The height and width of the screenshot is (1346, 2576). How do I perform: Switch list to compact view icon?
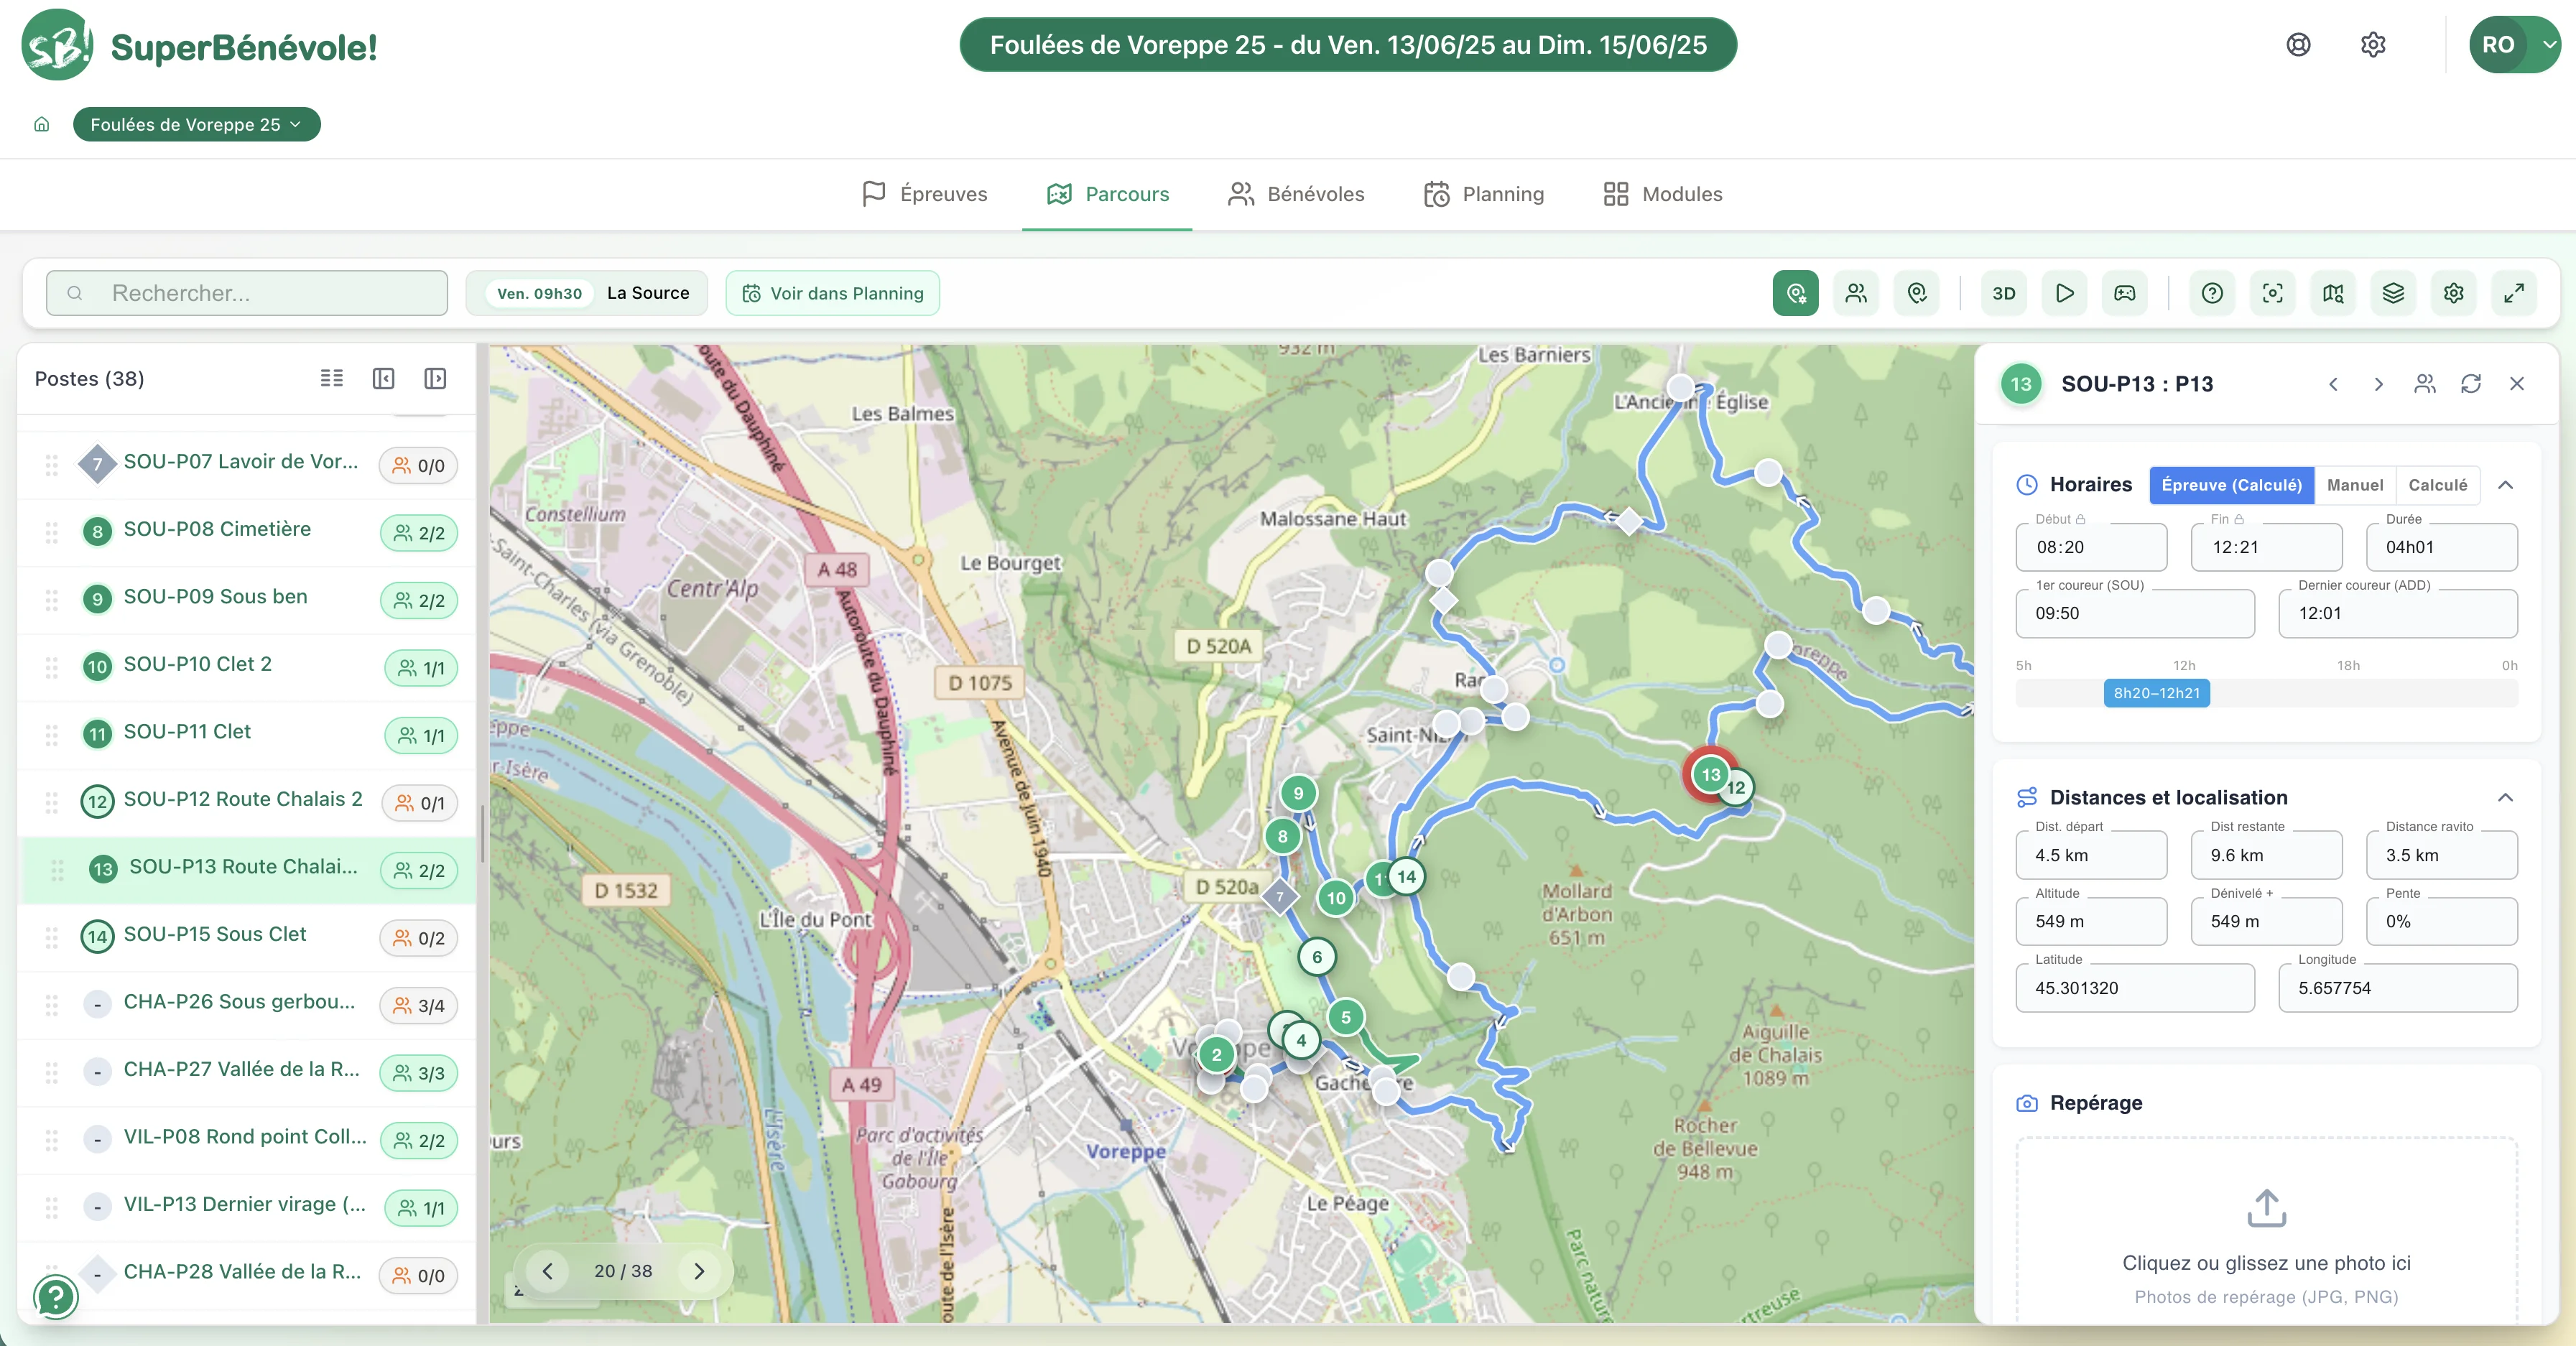[331, 378]
